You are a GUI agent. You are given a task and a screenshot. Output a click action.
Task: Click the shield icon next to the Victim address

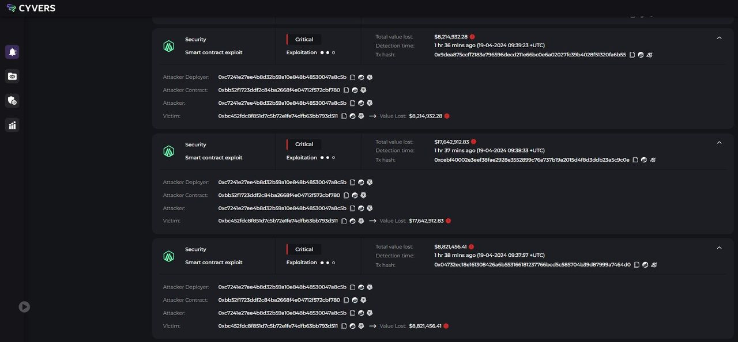pos(362,116)
